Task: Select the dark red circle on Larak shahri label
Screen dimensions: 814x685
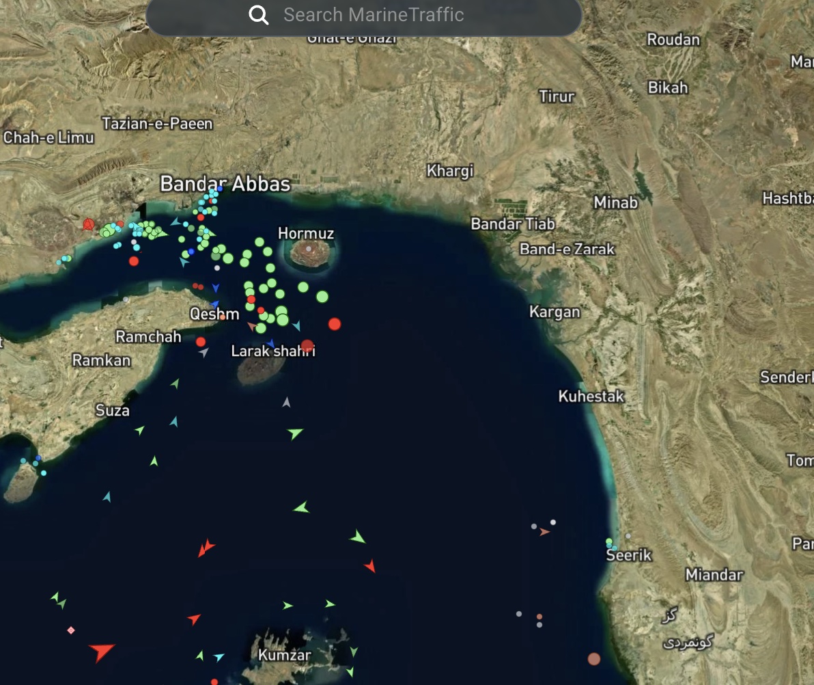Action: (x=307, y=346)
